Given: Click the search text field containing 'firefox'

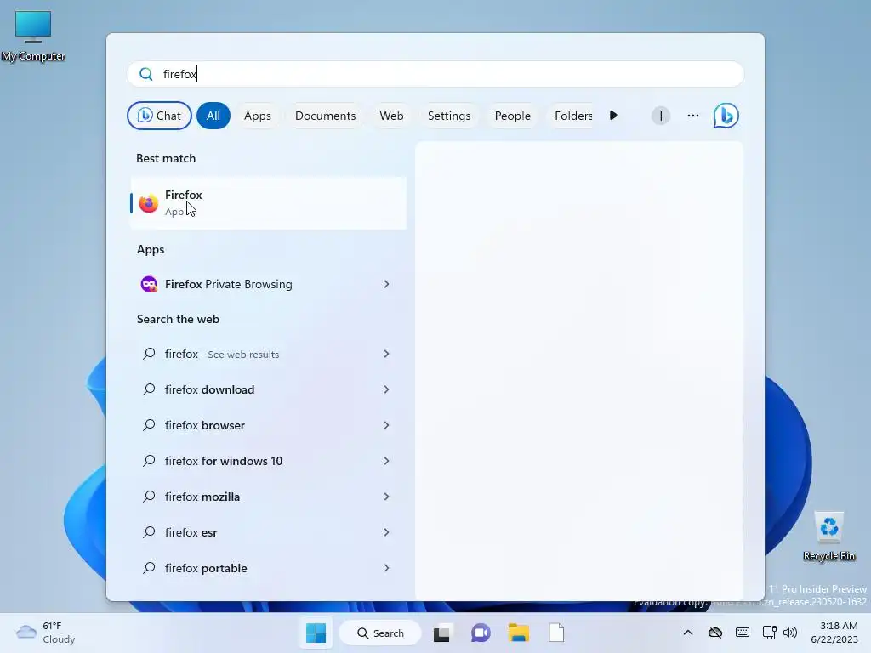Looking at the screenshot, I should (435, 74).
